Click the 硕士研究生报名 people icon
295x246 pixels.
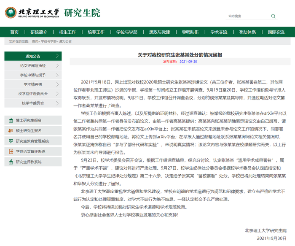[x=11, y=130]
